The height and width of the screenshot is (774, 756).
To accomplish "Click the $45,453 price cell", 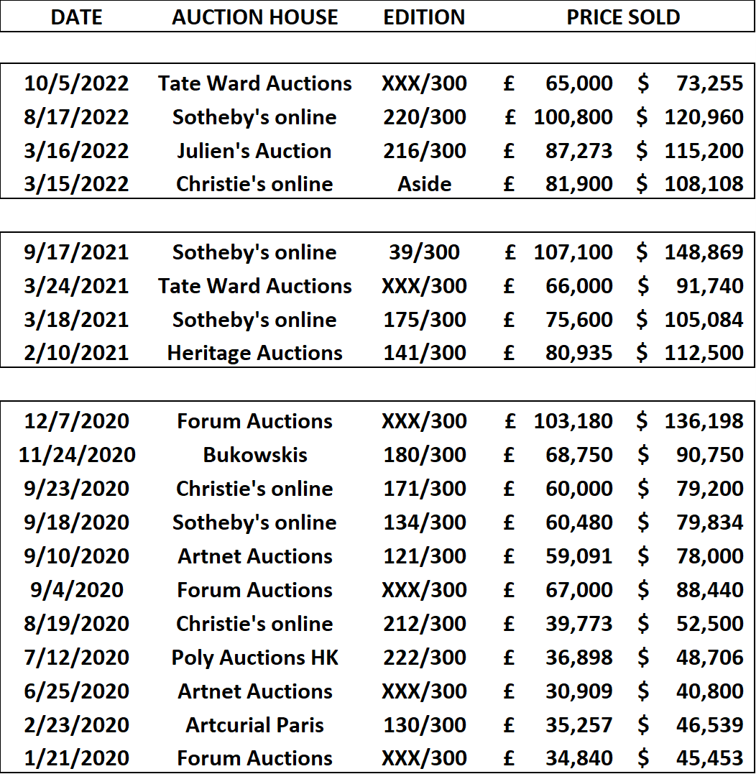I will (690, 758).
